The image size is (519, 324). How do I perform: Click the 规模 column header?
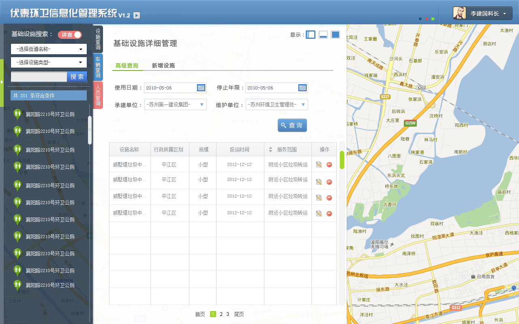(x=203, y=149)
